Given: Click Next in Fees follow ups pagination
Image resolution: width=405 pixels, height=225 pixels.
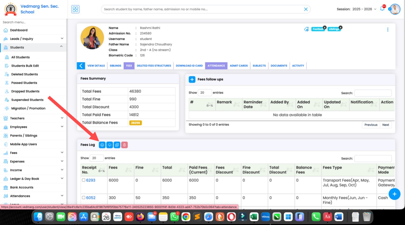Looking at the screenshot, I should (386, 125).
